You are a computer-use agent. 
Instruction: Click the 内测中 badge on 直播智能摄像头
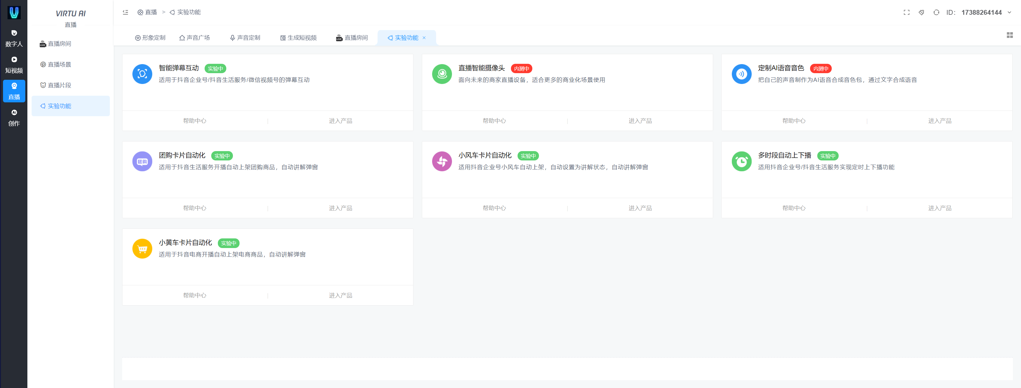pyautogui.click(x=521, y=69)
